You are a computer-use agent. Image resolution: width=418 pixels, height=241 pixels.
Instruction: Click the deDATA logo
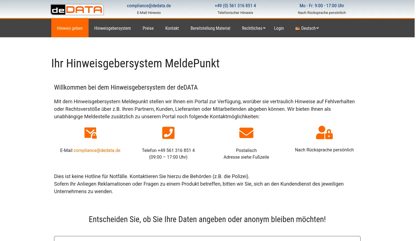[x=77, y=9]
